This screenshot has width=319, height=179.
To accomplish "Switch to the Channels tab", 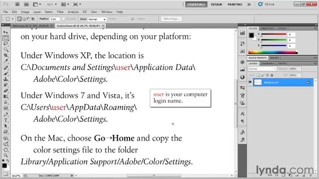I will (x=268, y=64).
